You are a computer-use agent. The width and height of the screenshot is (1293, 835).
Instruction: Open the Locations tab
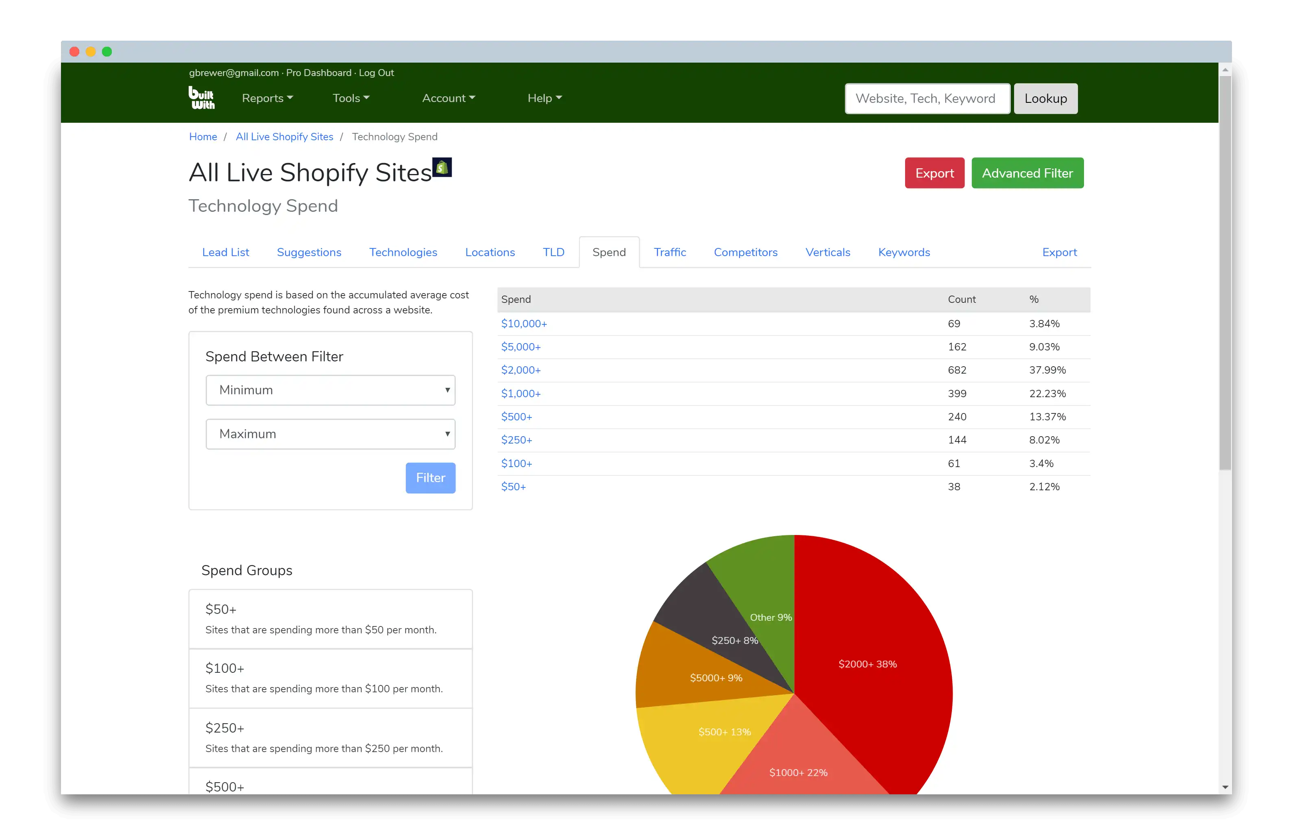click(x=490, y=252)
